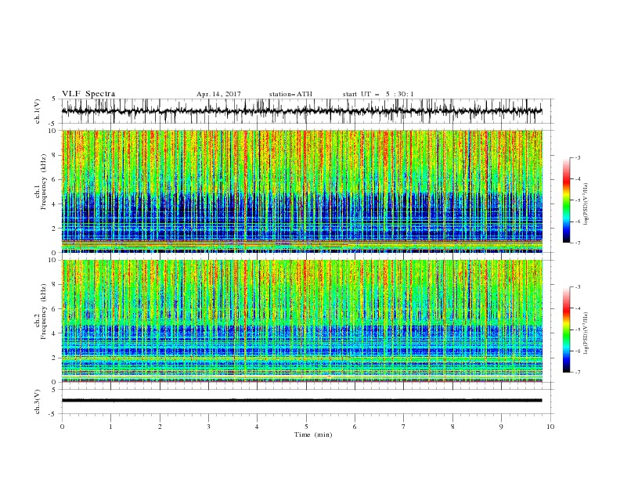Click time axis tick label "1"

pos(110,427)
